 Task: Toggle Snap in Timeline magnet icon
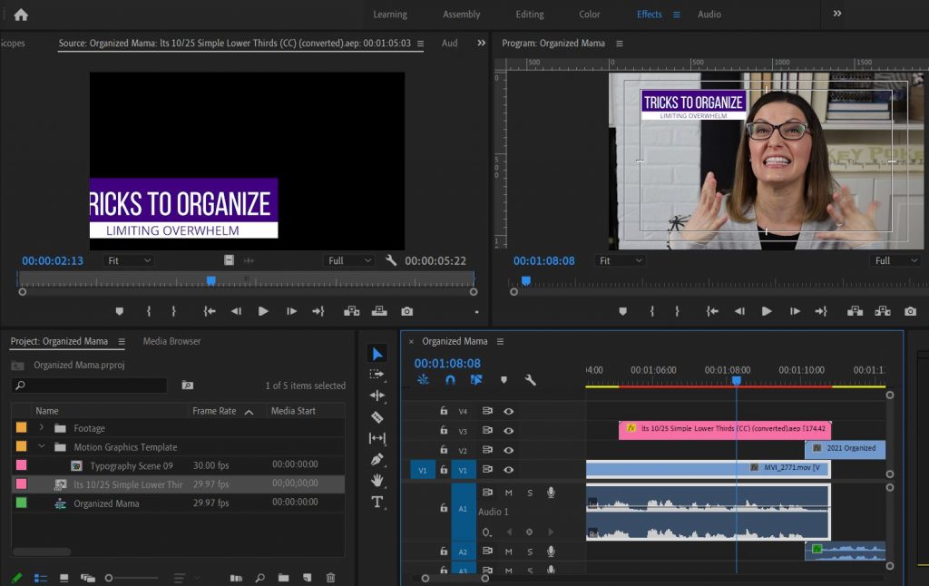(x=450, y=380)
